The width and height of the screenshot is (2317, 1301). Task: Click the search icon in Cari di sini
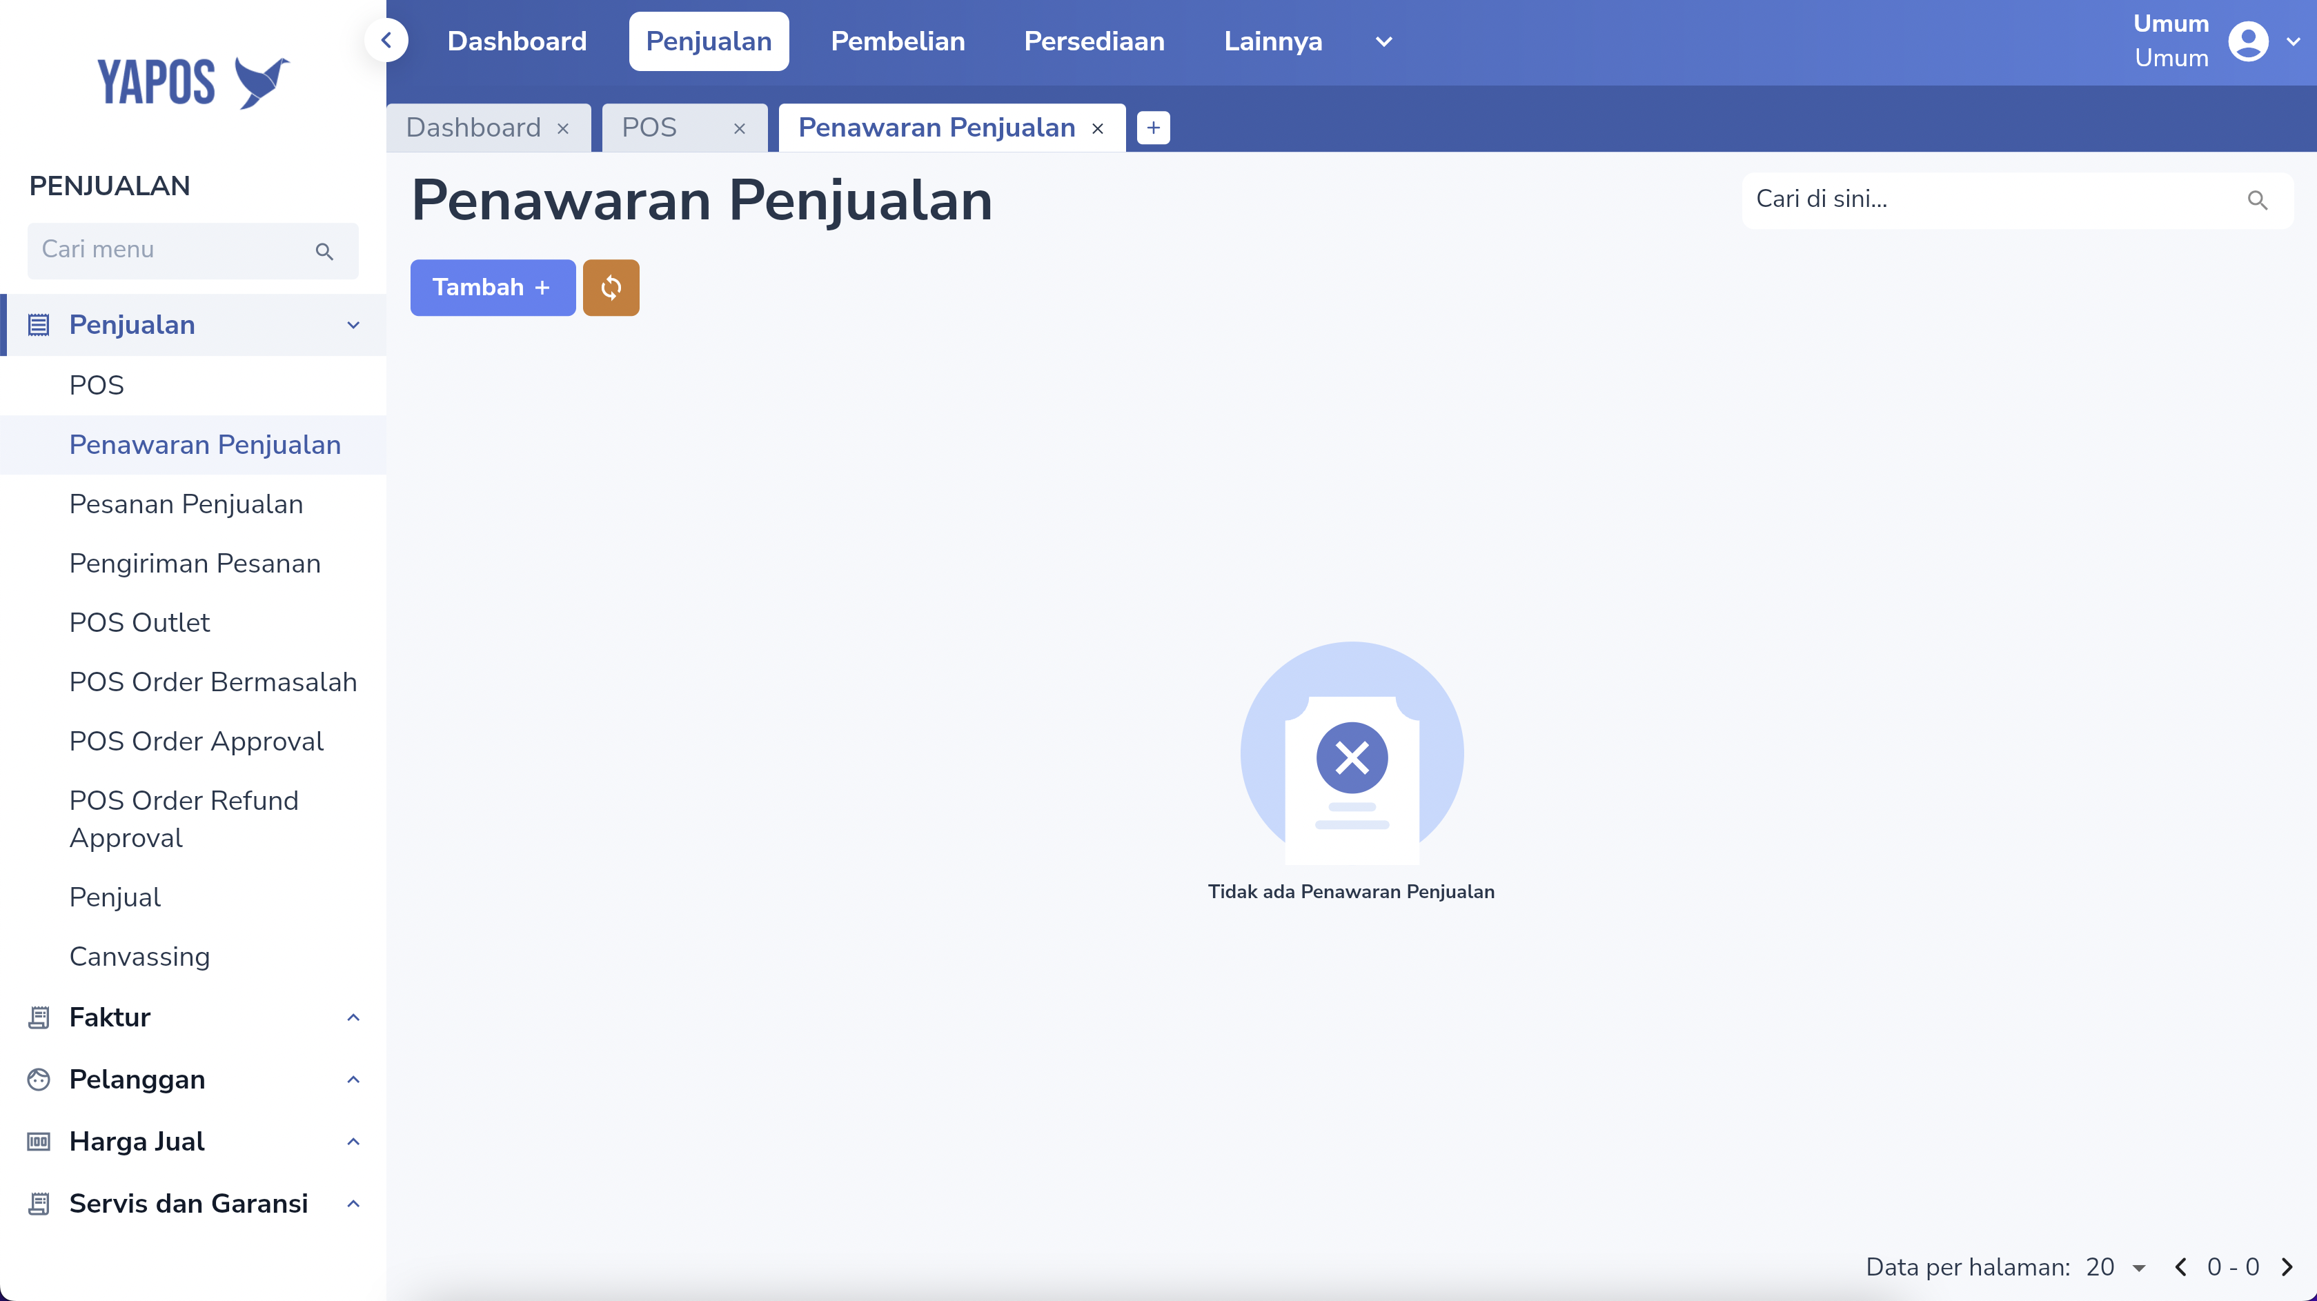(2258, 201)
